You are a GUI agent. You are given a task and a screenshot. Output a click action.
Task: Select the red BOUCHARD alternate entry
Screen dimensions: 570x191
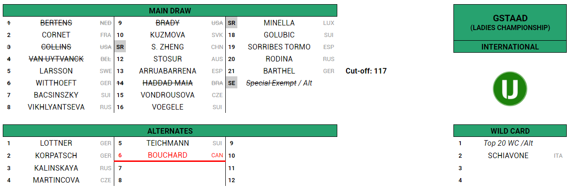(167, 155)
